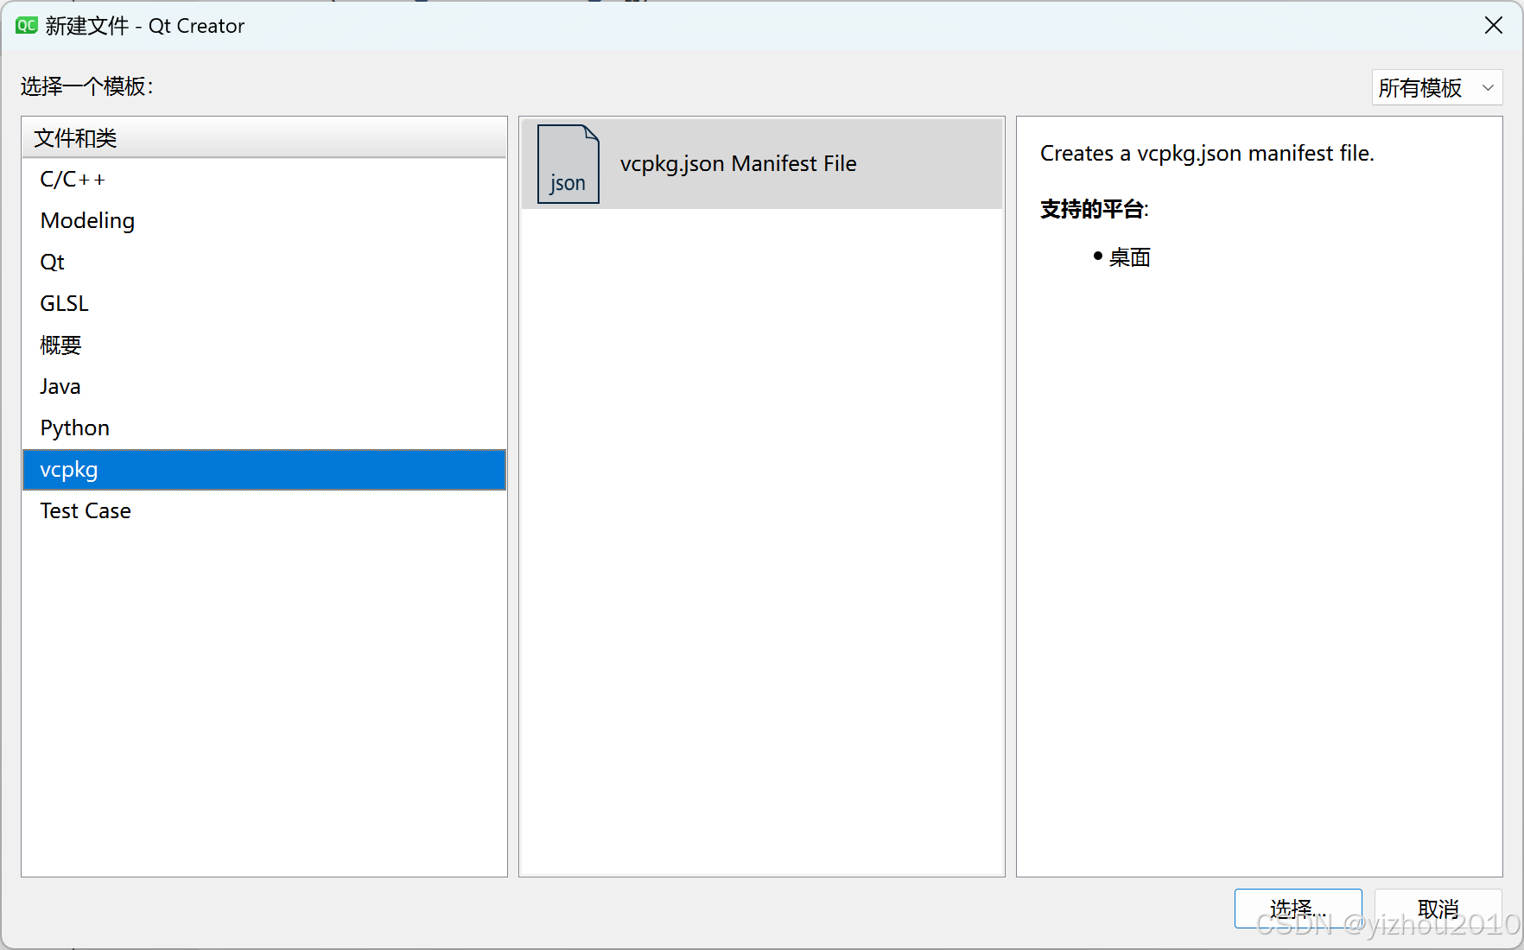Viewport: 1524px width, 950px height.
Task: Open the 所有模板 template filter dropdown
Action: 1437,87
